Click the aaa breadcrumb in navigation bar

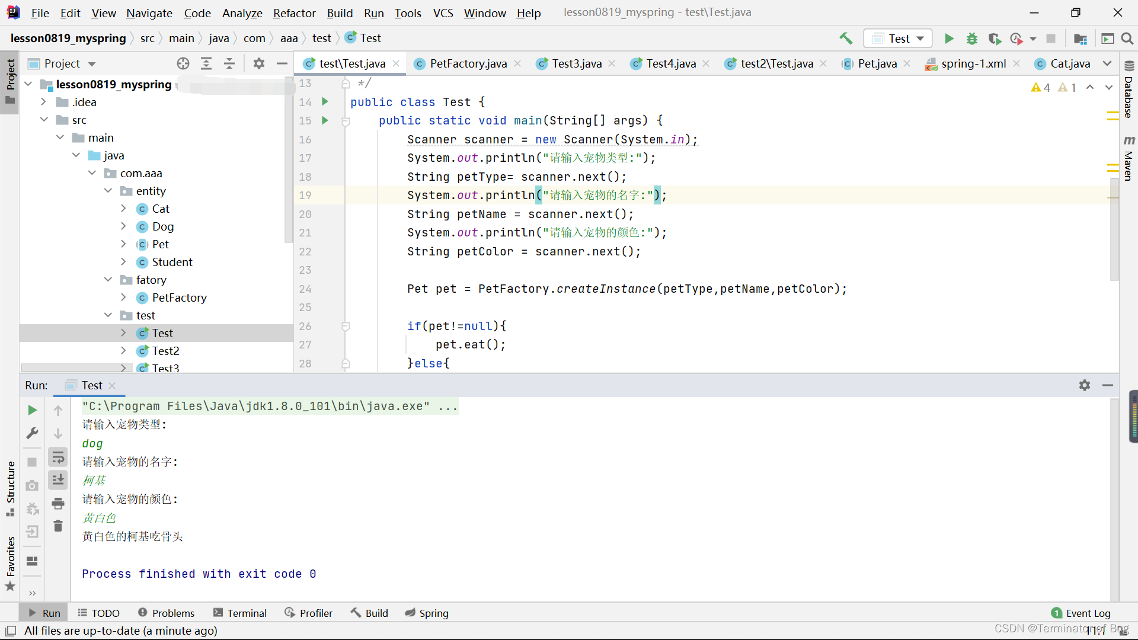[289, 39]
